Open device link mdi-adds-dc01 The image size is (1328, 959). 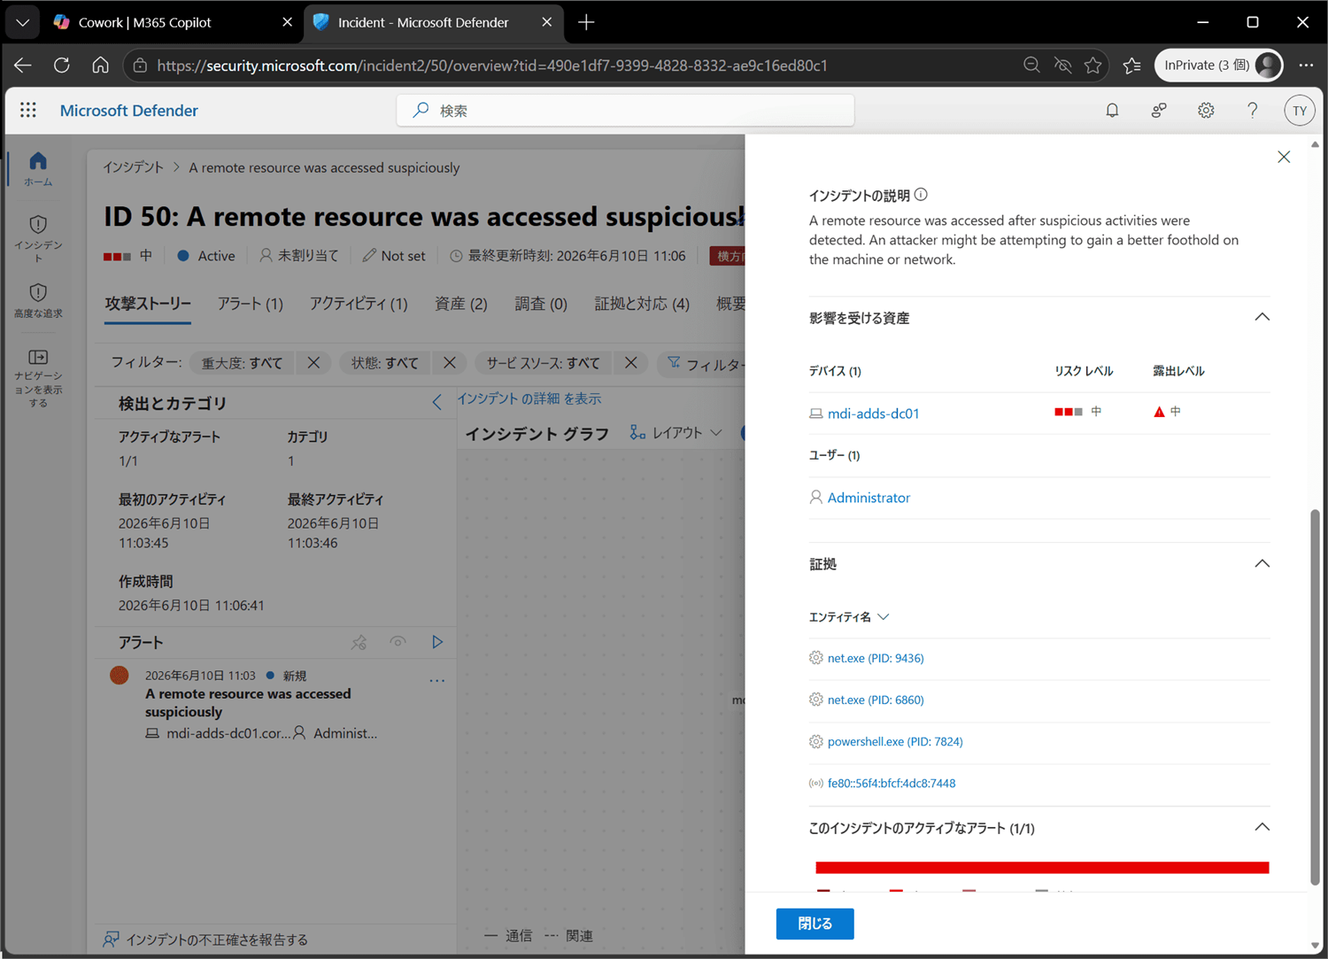pos(873,414)
